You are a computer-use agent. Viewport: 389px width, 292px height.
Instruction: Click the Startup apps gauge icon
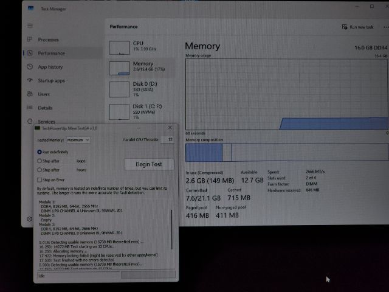(30, 80)
